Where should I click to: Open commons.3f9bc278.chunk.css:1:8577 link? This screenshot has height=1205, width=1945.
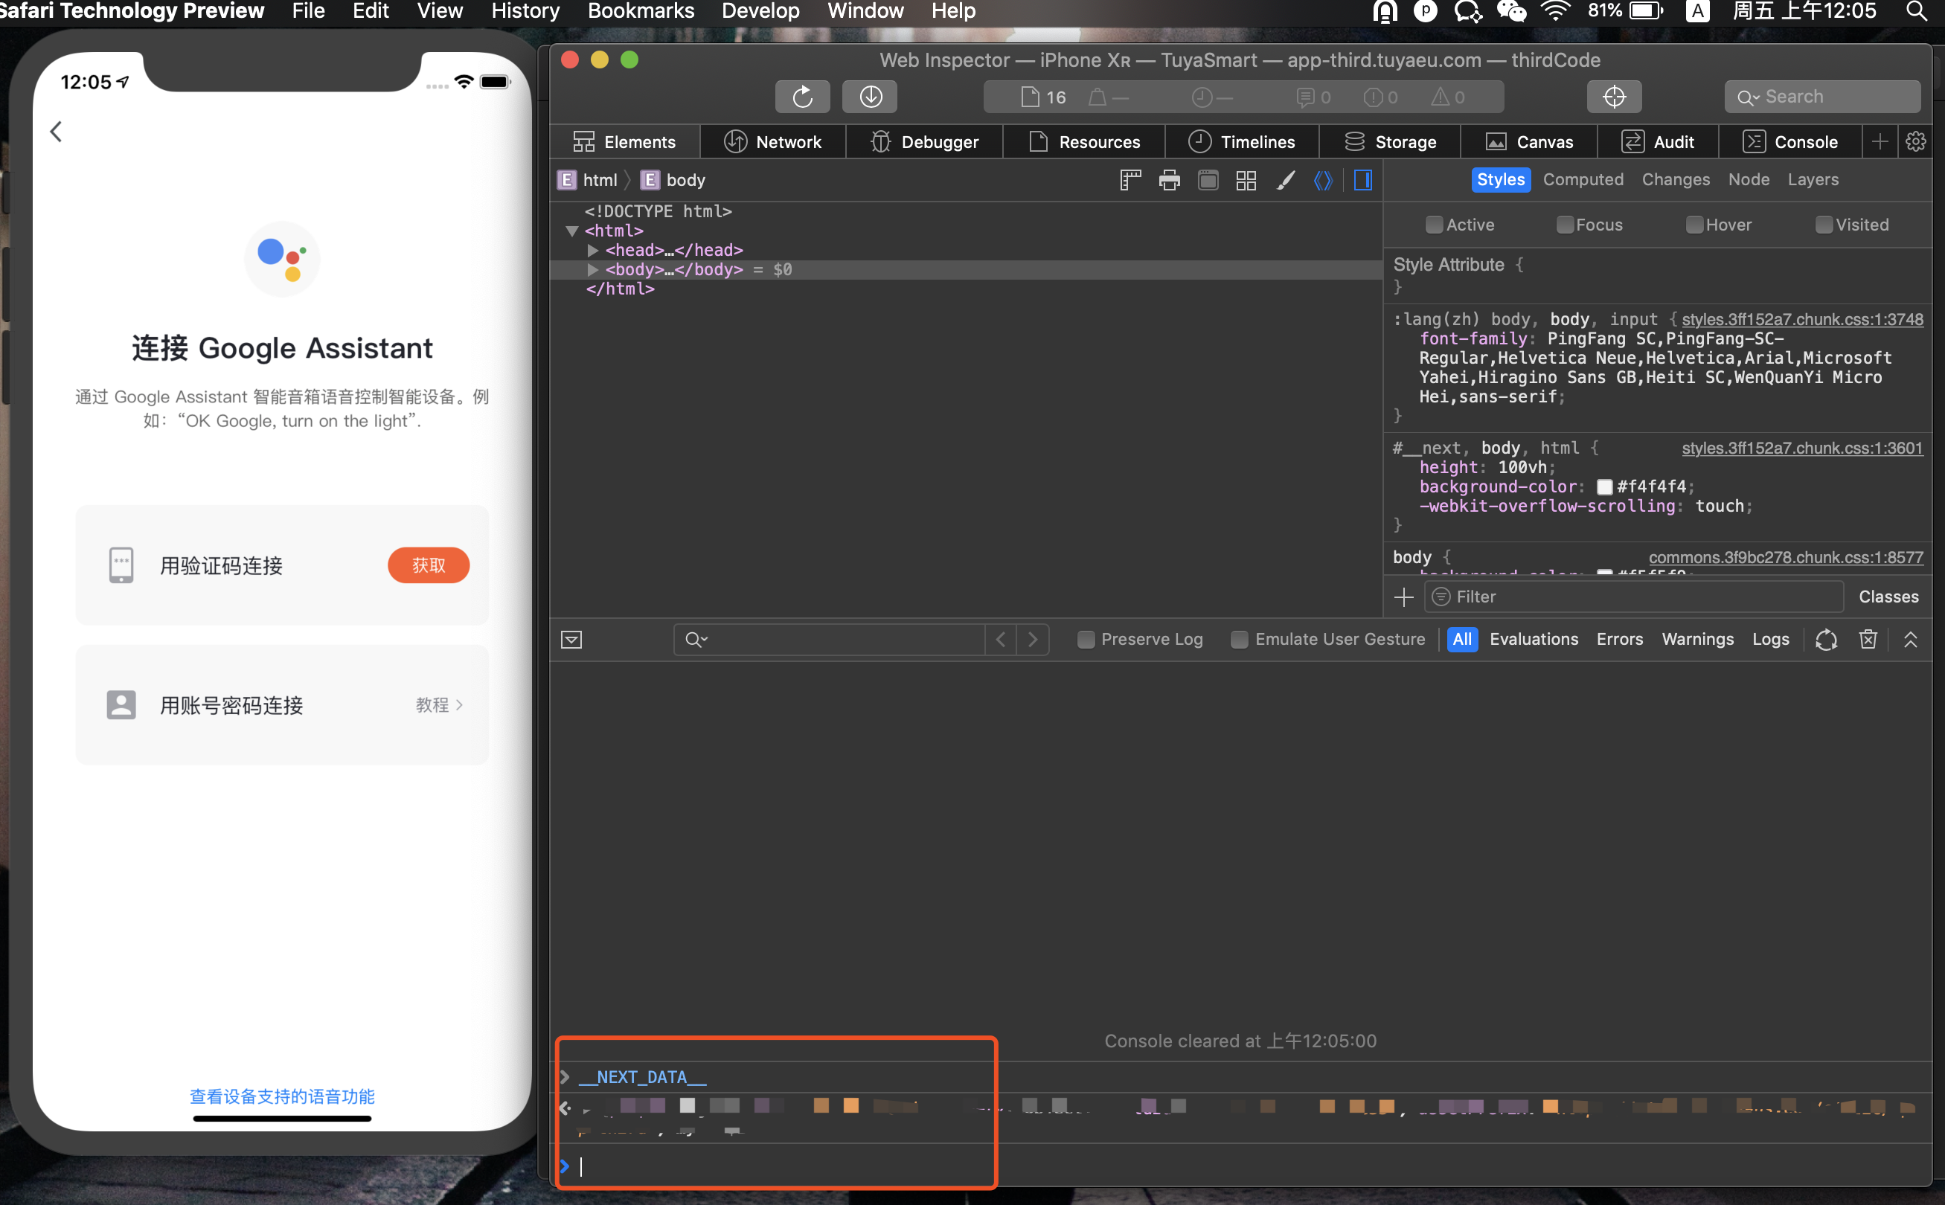point(1786,557)
